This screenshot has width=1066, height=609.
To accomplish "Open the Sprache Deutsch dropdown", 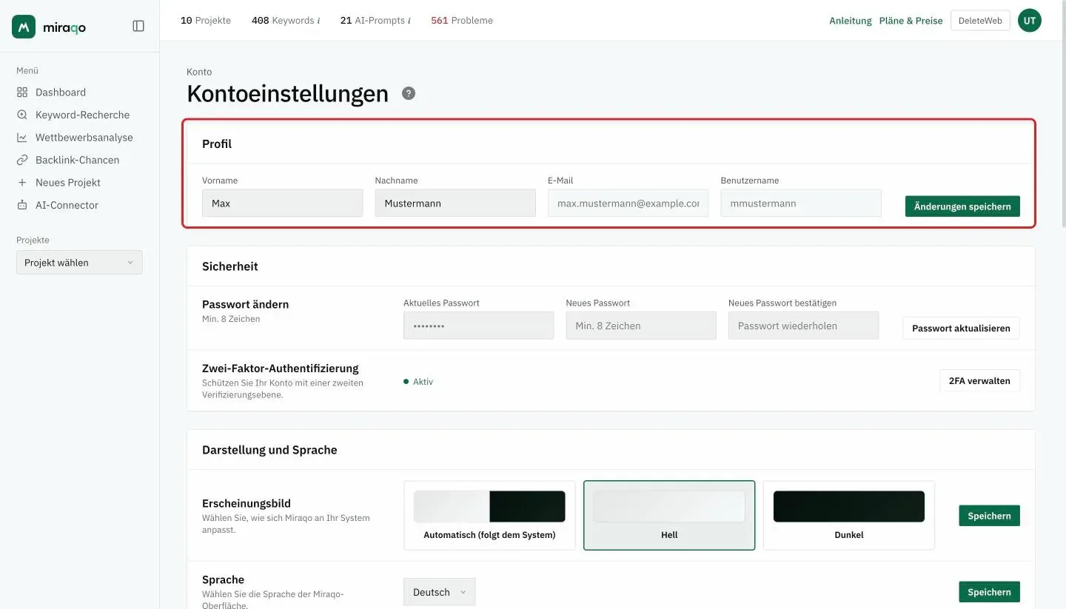I will click(x=439, y=592).
